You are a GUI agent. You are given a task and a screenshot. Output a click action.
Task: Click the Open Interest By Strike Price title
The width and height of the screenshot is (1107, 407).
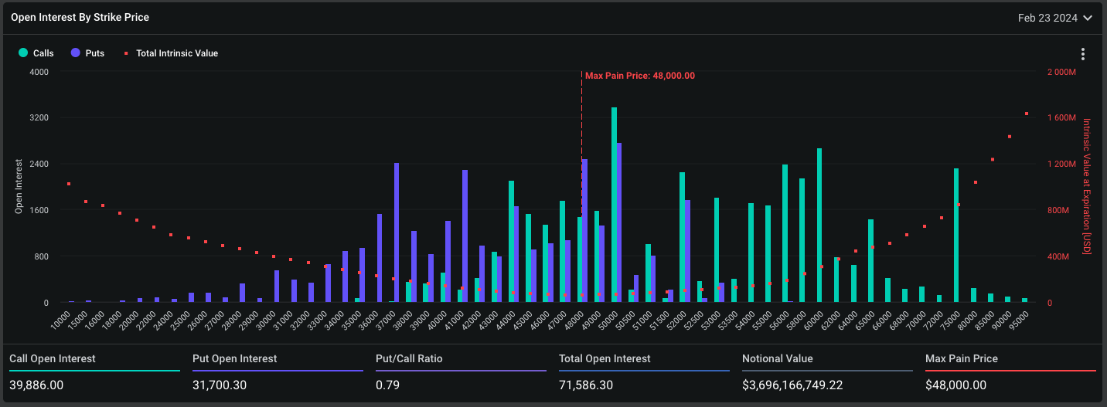[x=80, y=17]
